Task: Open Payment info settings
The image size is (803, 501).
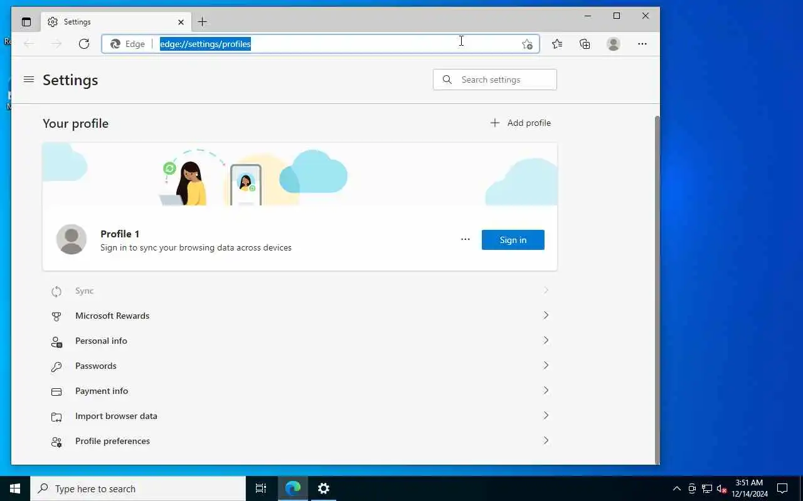Action: [300, 391]
